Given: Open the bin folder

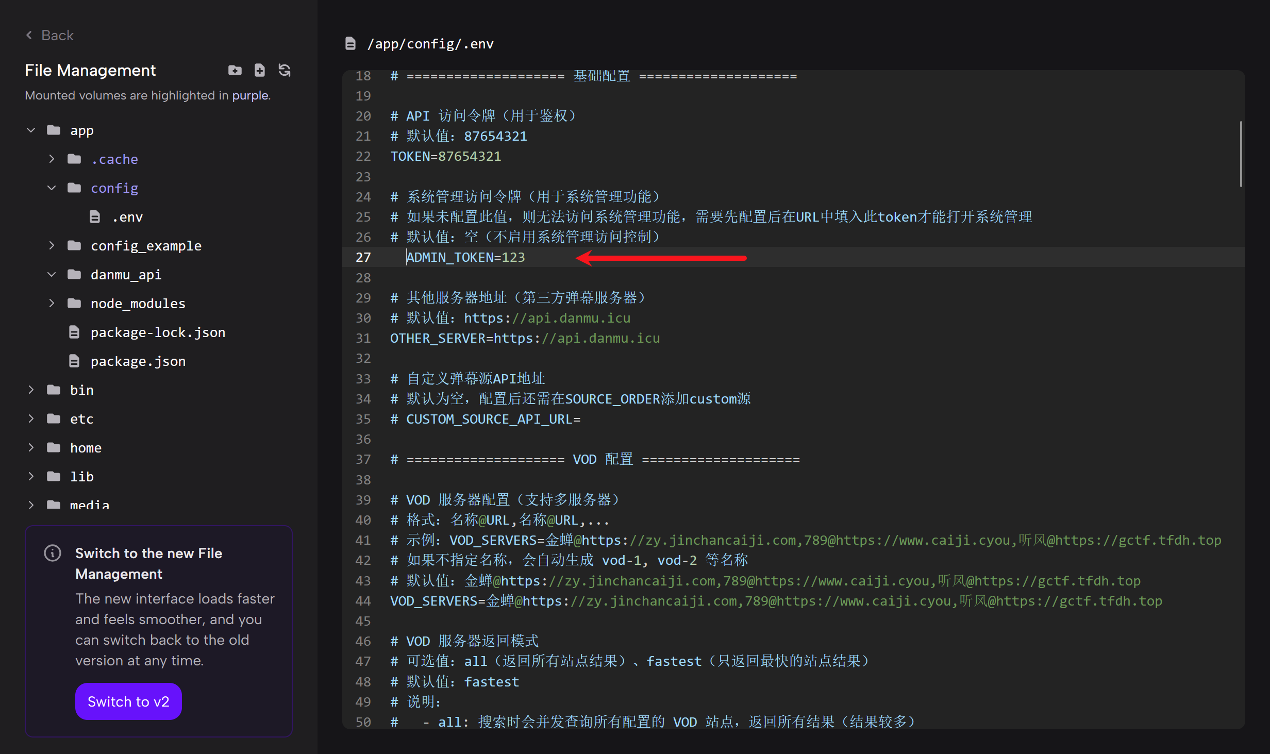Looking at the screenshot, I should [x=81, y=390].
